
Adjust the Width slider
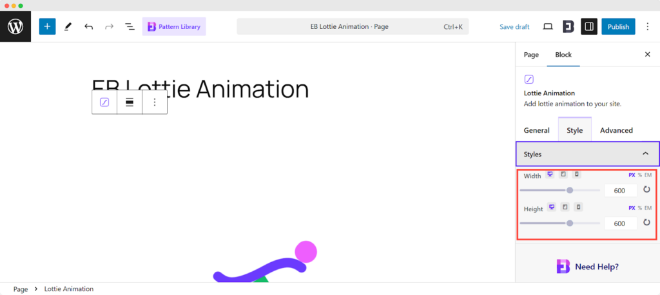click(x=560, y=190)
